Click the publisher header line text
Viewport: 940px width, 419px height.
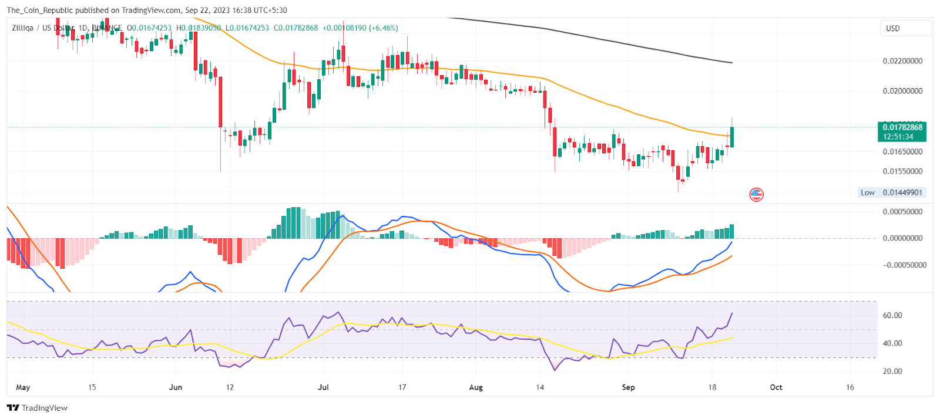point(147,10)
